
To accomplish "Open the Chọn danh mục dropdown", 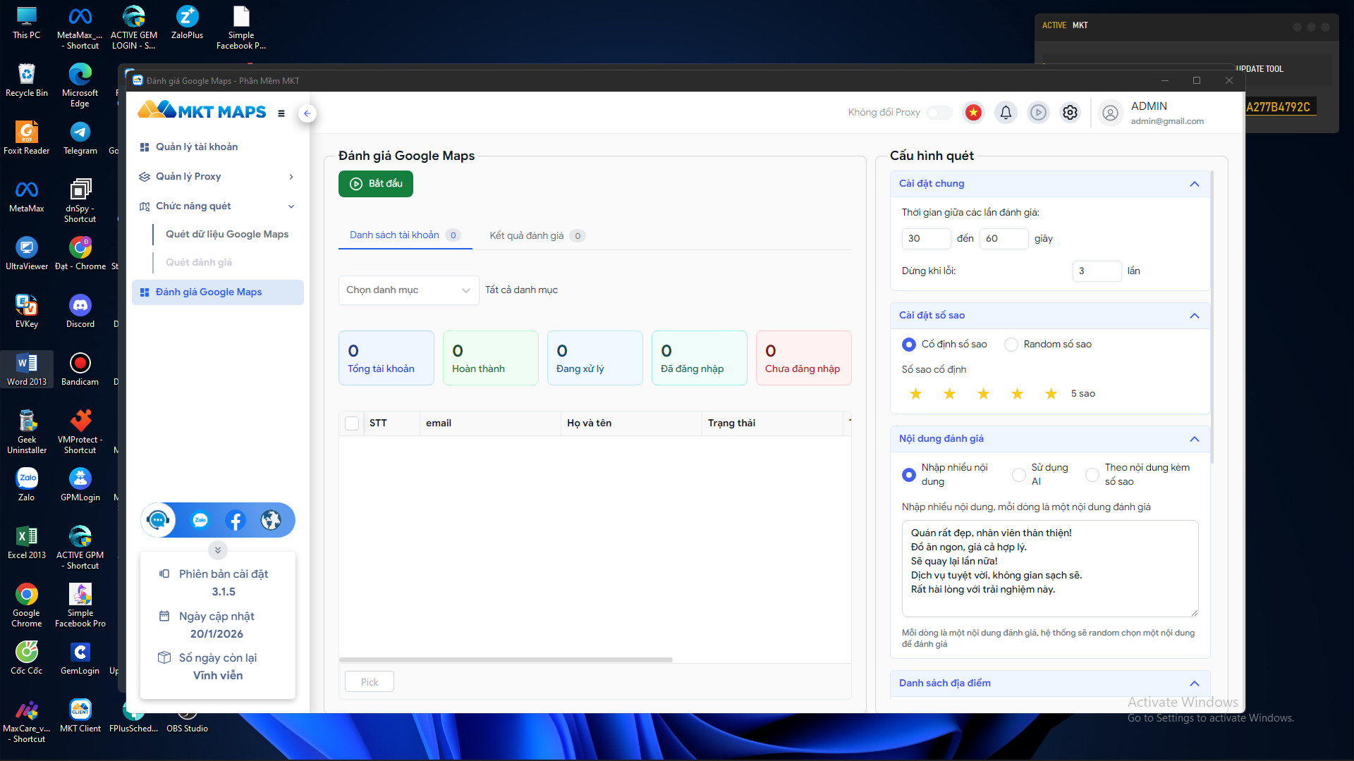I will point(408,290).
